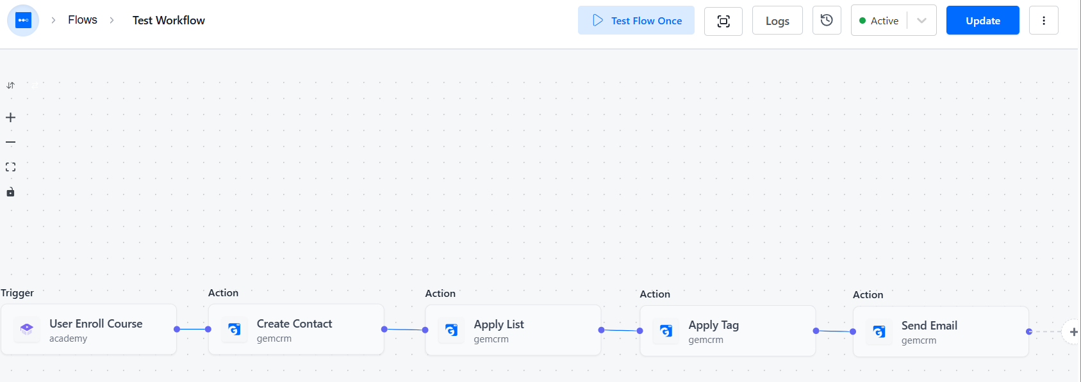Viewport: 1081px width, 382px height.
Task: Add a new step with plus button
Action: [1073, 331]
